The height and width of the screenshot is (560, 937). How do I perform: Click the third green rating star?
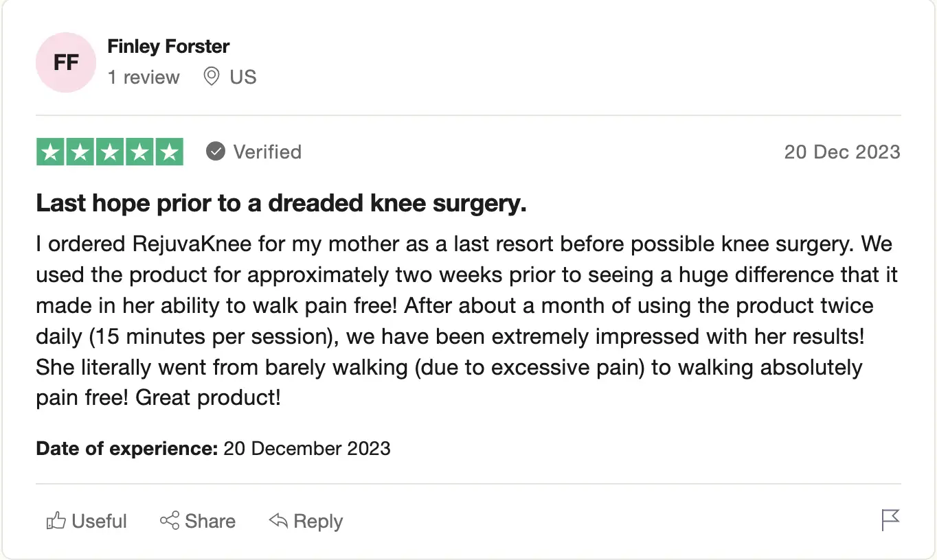tap(110, 152)
